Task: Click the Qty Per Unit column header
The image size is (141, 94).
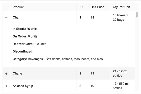Action: click(123, 7)
